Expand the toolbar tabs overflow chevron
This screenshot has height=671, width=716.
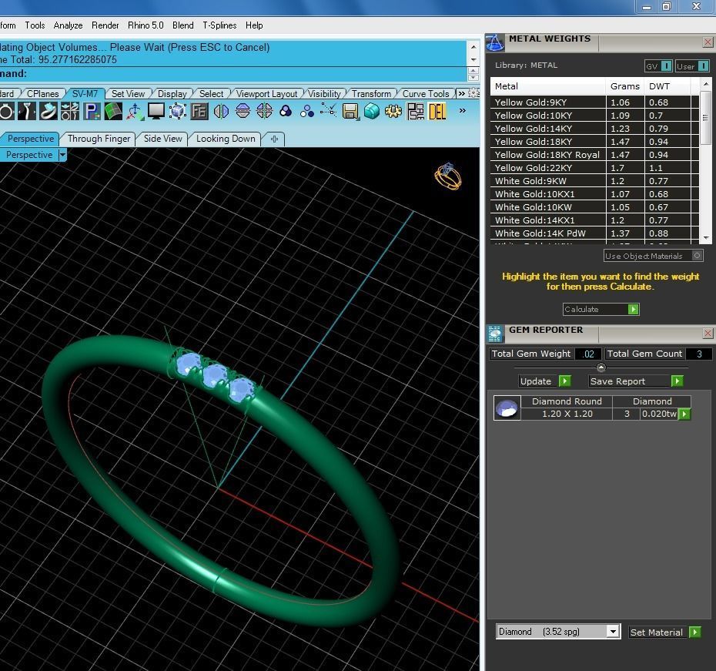click(x=461, y=93)
